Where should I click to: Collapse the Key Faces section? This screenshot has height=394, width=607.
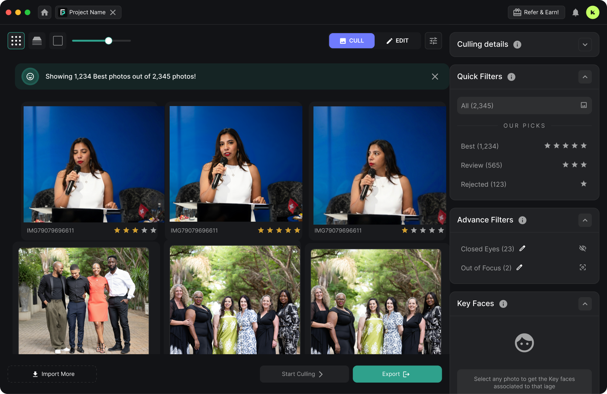point(585,304)
